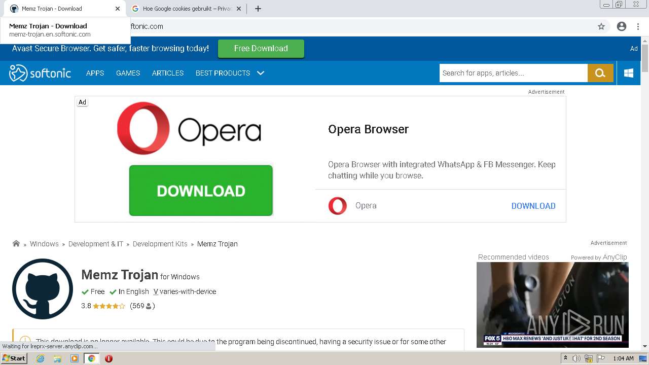Close the Hoe Google cookies gebruikt tab

[239, 9]
